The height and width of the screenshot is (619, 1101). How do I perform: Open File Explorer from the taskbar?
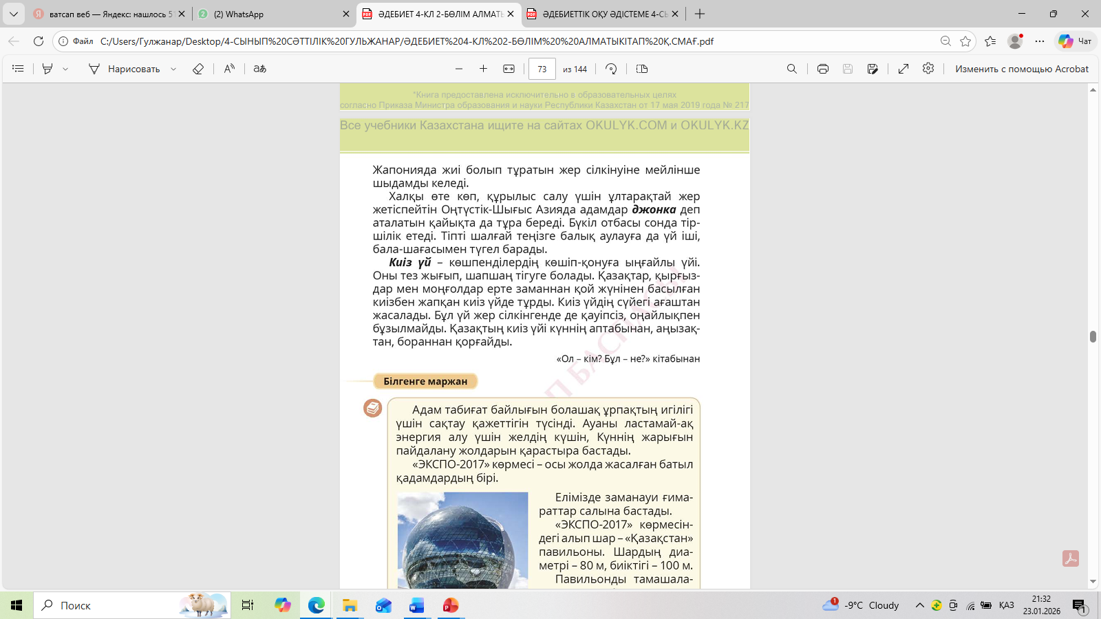(350, 605)
